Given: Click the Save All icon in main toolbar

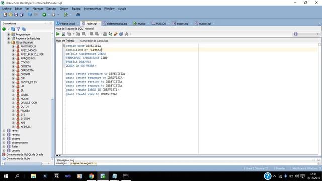Looking at the screenshot, I should (21, 15).
